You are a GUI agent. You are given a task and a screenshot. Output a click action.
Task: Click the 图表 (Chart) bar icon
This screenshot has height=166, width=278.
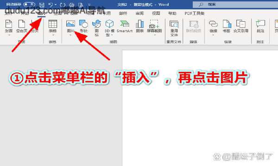tap(140, 26)
